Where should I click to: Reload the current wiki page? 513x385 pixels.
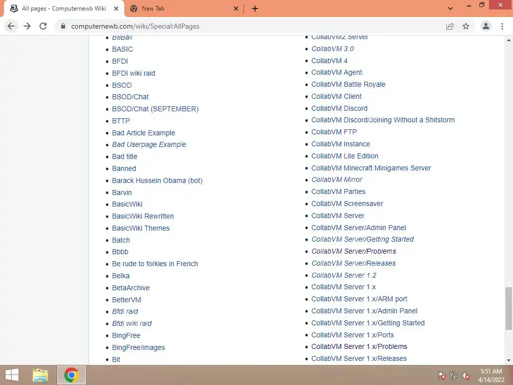[43, 26]
